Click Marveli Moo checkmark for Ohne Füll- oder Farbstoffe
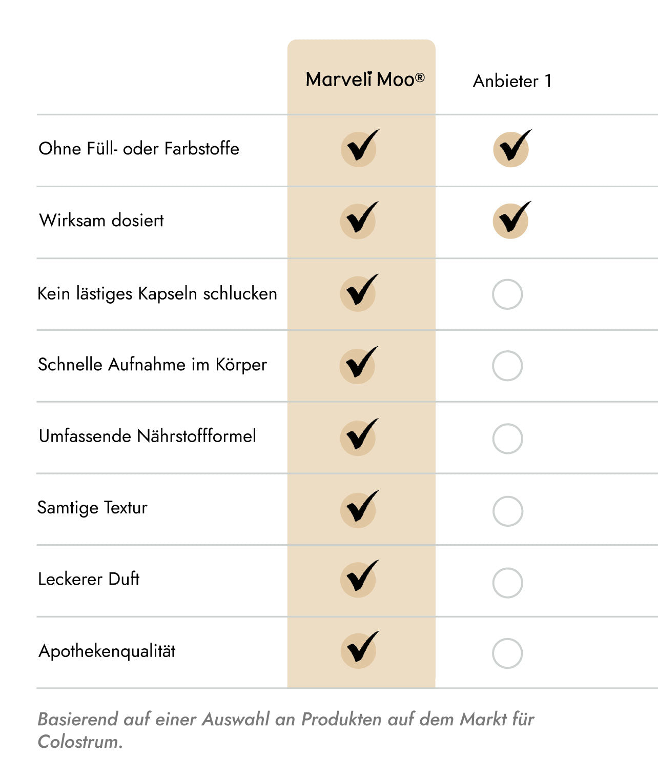This screenshot has width=658, height=776. click(x=360, y=148)
